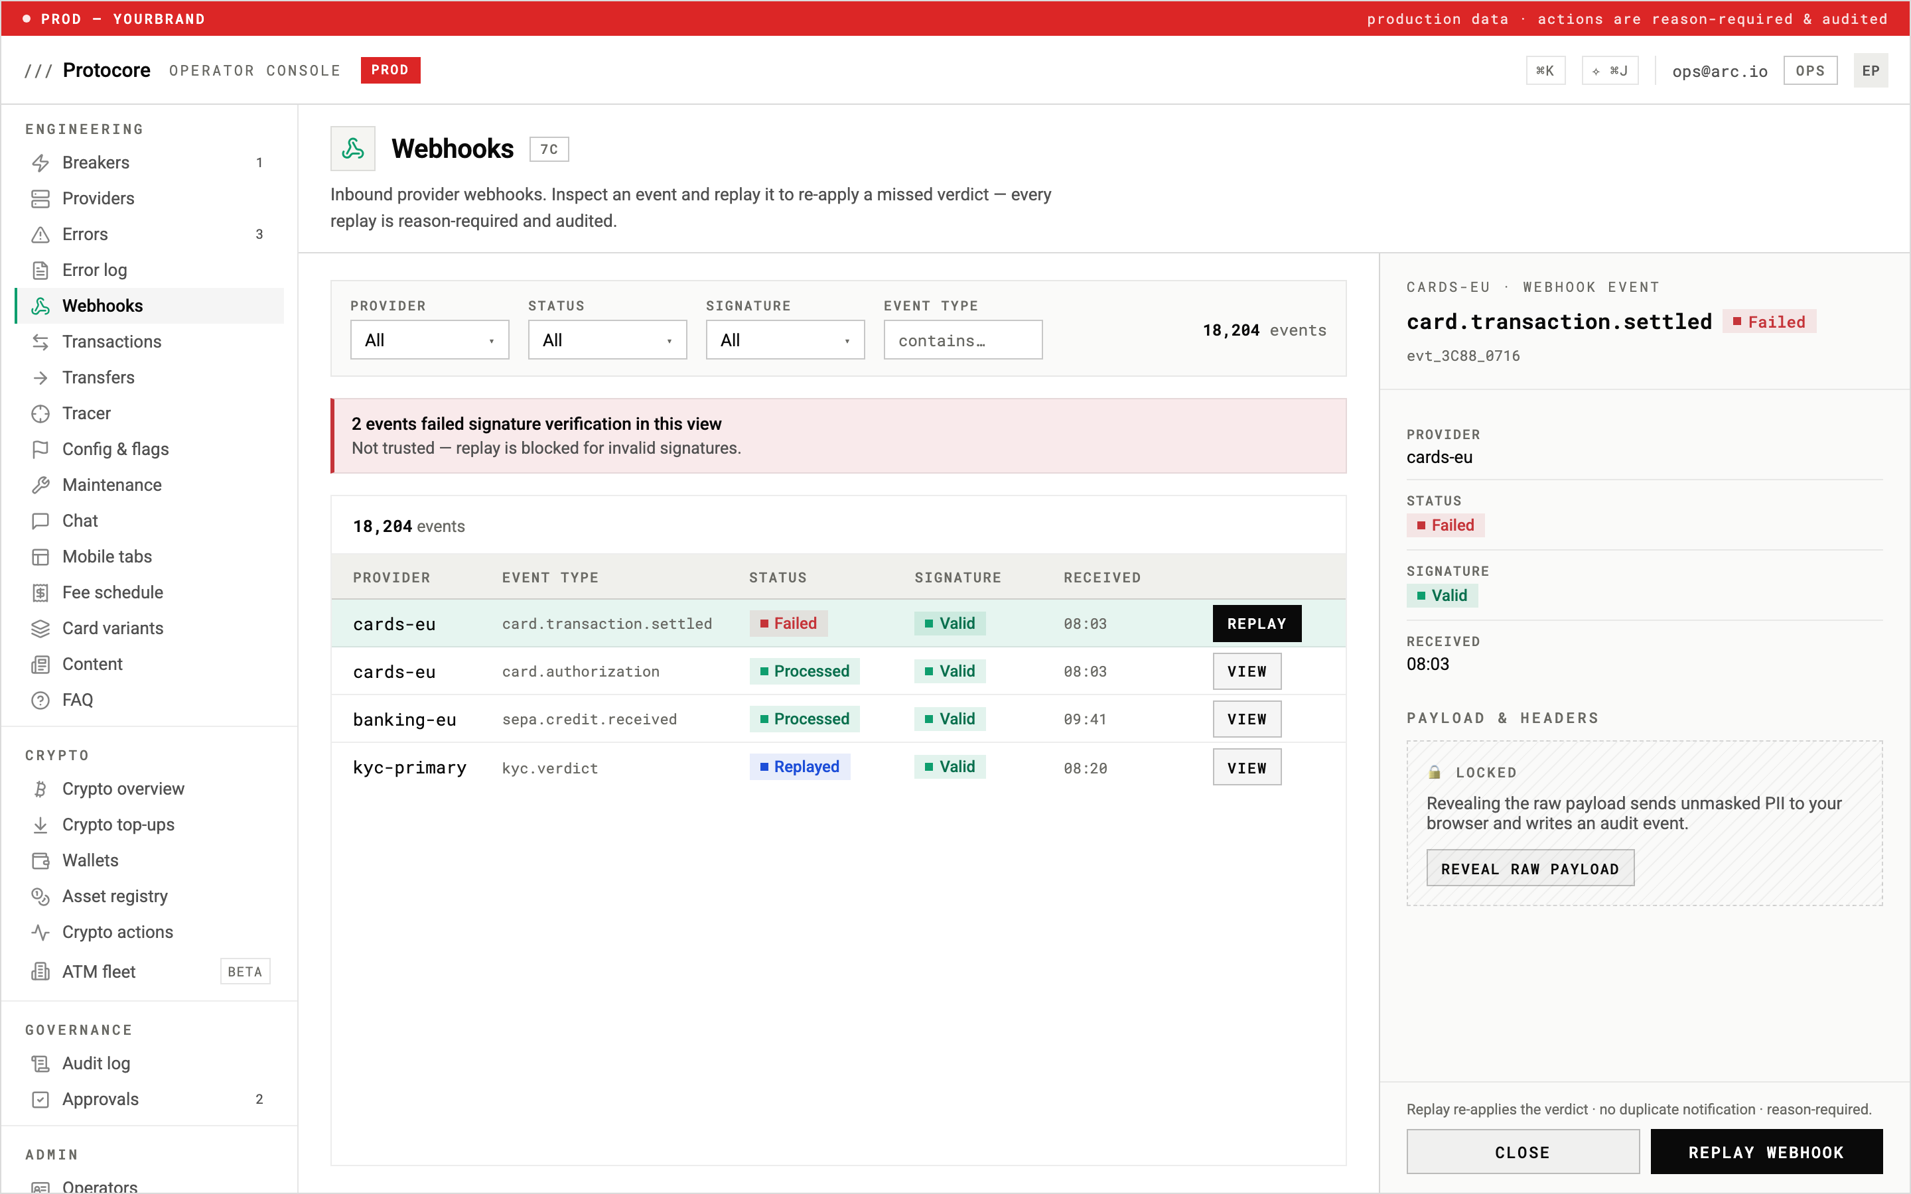This screenshot has height=1194, width=1911.
Task: Click the event ID evt_3C88_0716
Action: (1462, 356)
